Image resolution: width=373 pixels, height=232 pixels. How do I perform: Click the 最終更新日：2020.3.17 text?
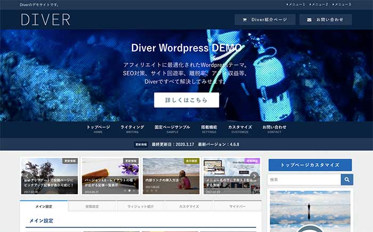click(173, 145)
